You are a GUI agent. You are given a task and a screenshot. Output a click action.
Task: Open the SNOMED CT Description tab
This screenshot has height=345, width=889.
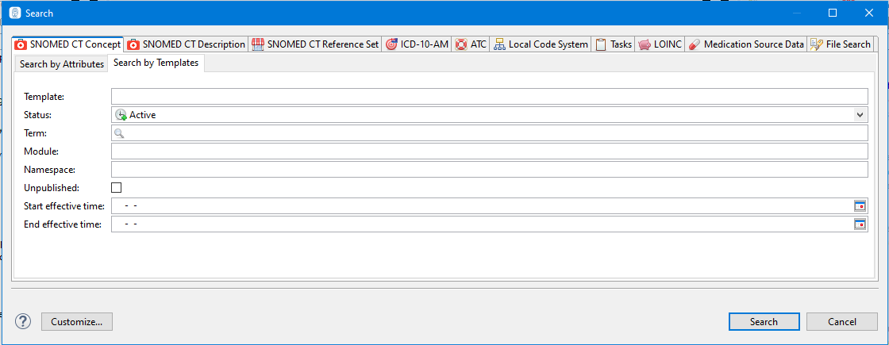(x=187, y=44)
